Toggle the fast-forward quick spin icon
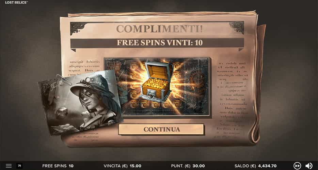The height and width of the screenshot is (170, 318). pos(297,166)
